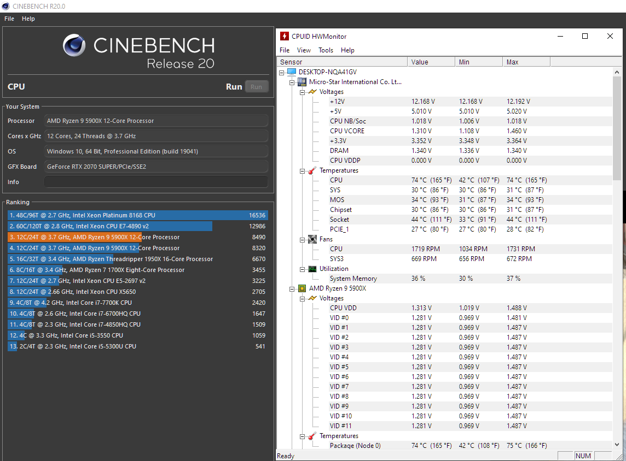Click the Value column header

[431, 62]
